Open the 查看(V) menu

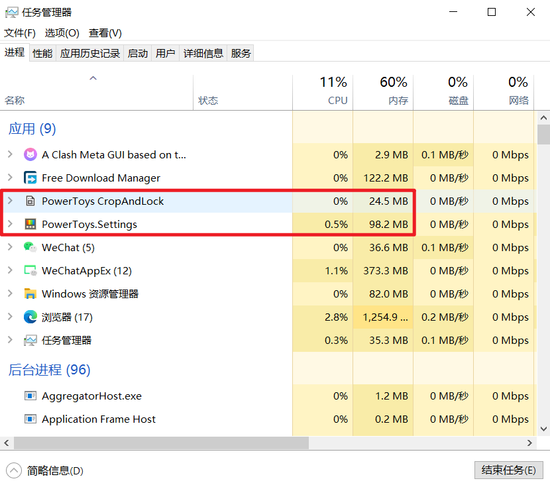coord(105,33)
